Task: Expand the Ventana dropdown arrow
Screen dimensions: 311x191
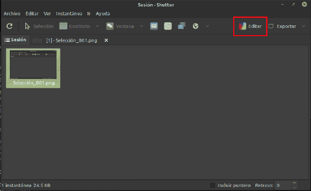Action: [142, 26]
